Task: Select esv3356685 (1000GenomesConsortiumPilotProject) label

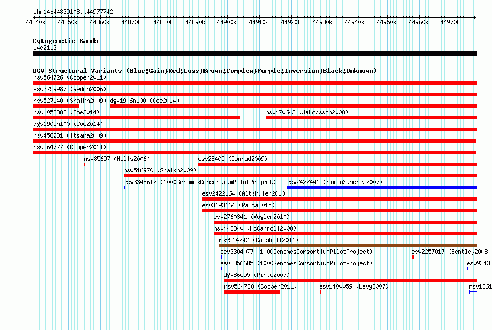Action: point(296,263)
